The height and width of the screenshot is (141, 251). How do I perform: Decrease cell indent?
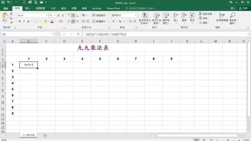pos(84,21)
